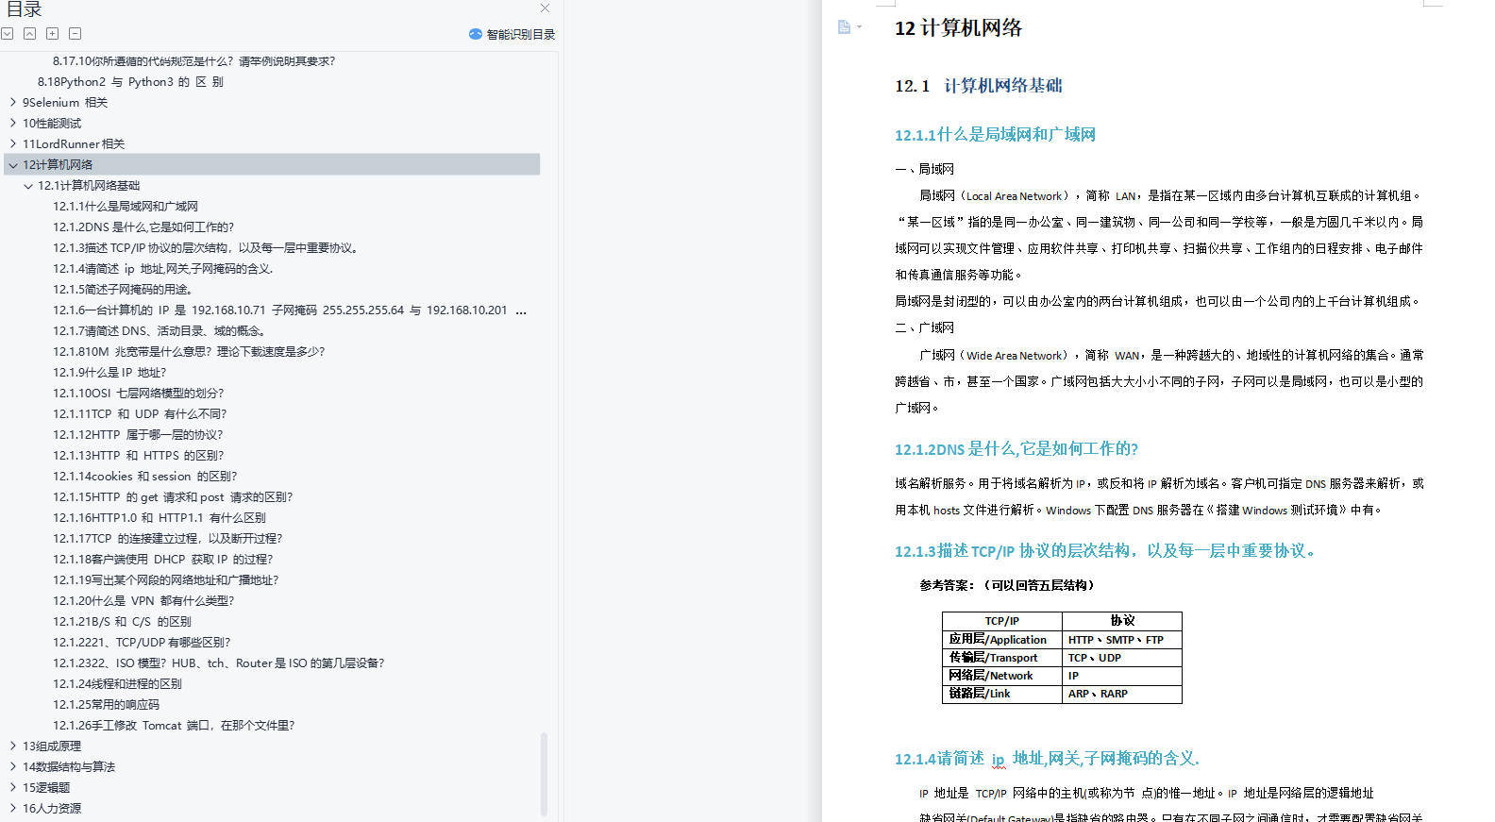Screen dimensions: 1495x822
Task: Click table cell 应用层/Application
Action: (1002, 639)
